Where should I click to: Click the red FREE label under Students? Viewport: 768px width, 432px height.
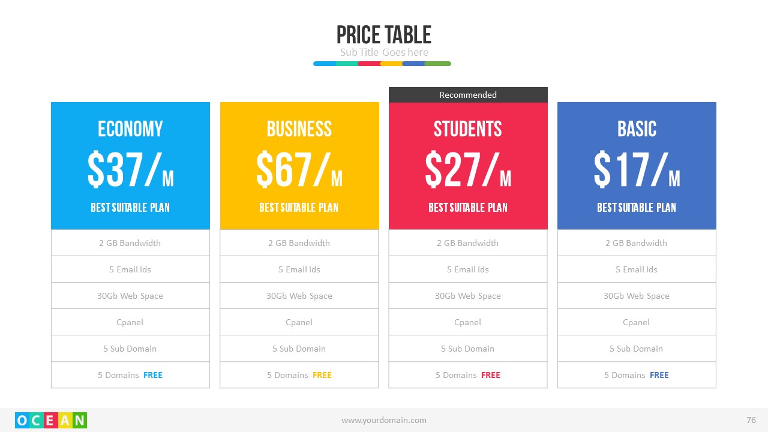click(491, 375)
